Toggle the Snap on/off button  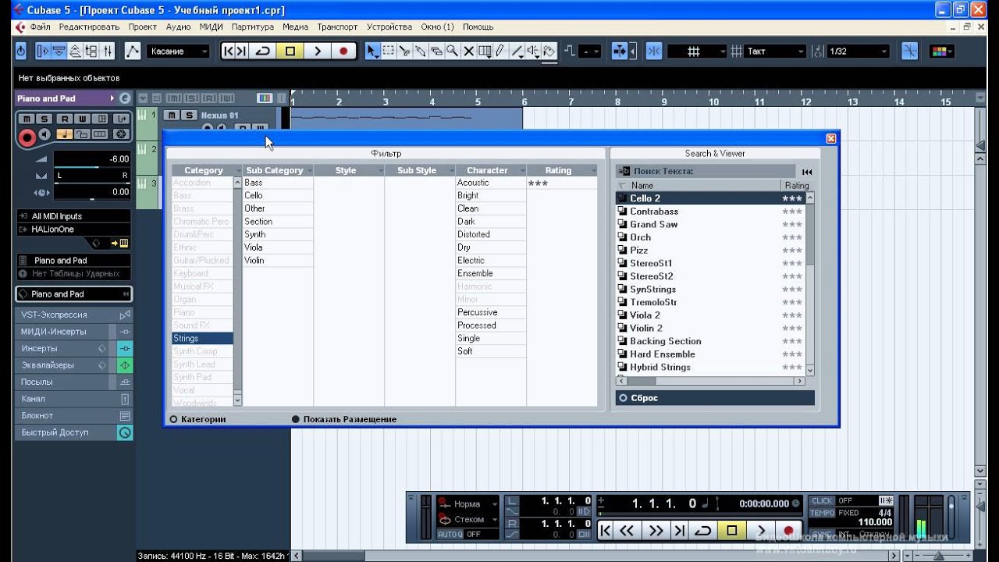[x=654, y=52]
